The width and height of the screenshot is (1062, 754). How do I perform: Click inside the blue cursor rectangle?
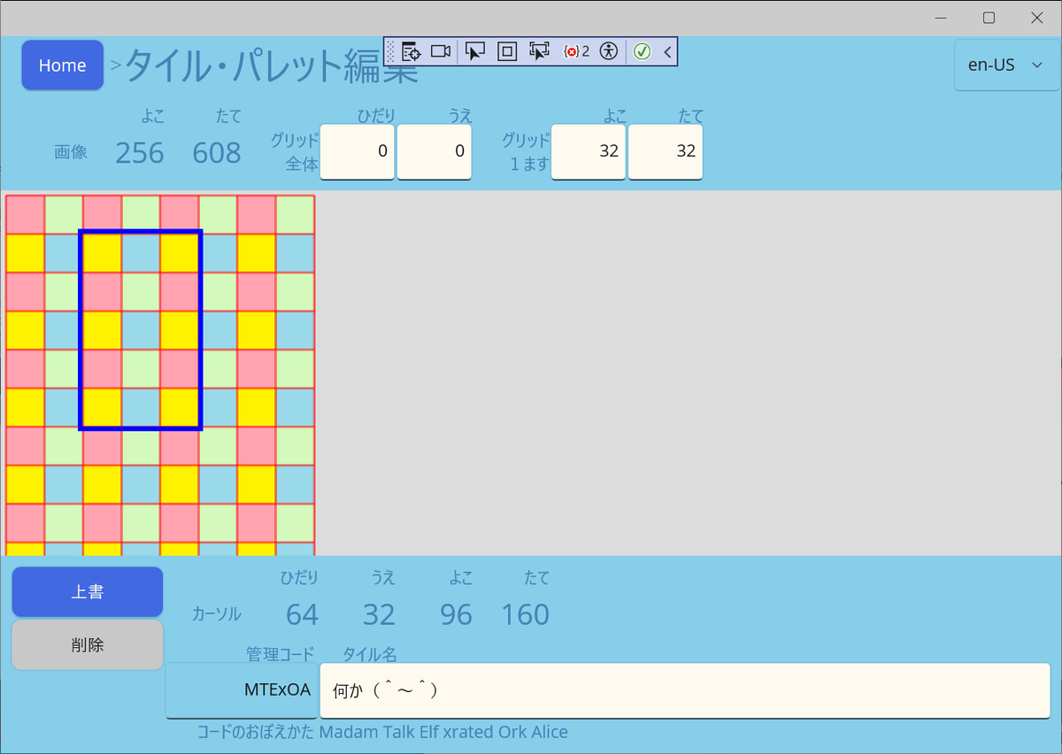(141, 330)
